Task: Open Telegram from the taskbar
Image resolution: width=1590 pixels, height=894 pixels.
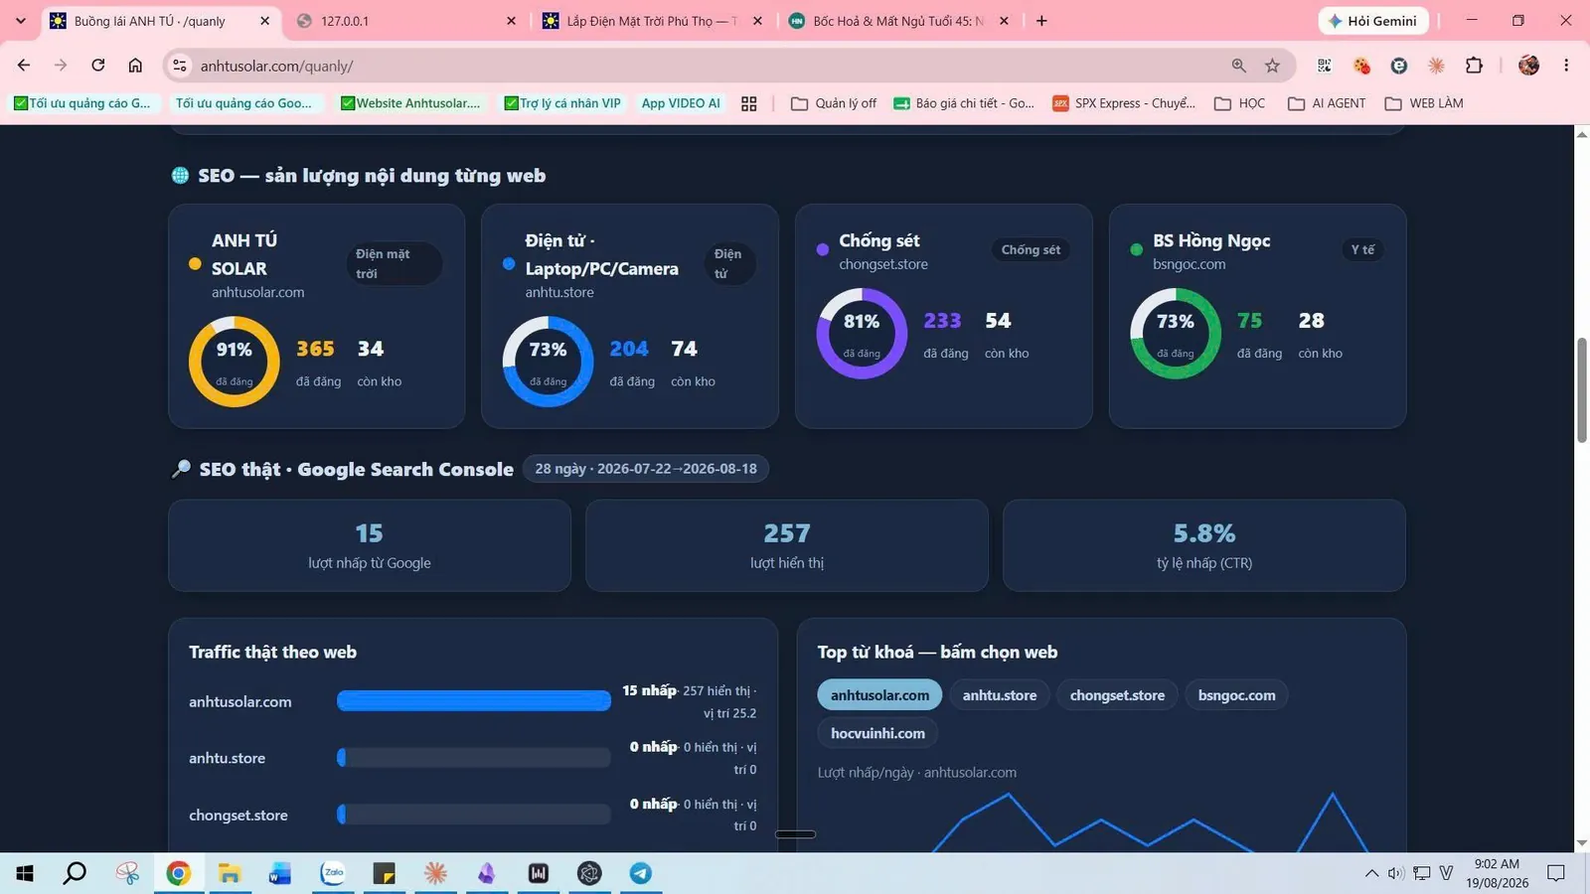Action: click(x=641, y=873)
